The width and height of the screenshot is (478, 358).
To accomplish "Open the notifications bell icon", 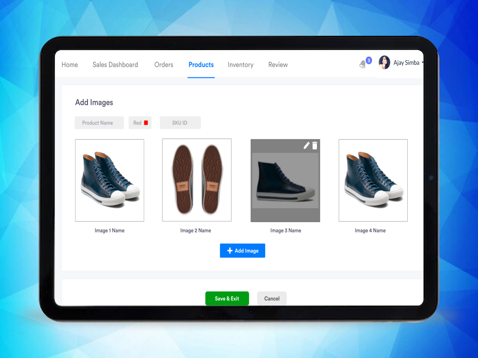I will tap(363, 64).
